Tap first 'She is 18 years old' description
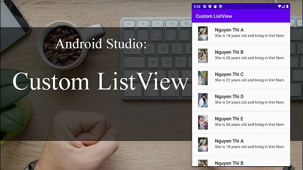303x170 pixels. point(250,36)
